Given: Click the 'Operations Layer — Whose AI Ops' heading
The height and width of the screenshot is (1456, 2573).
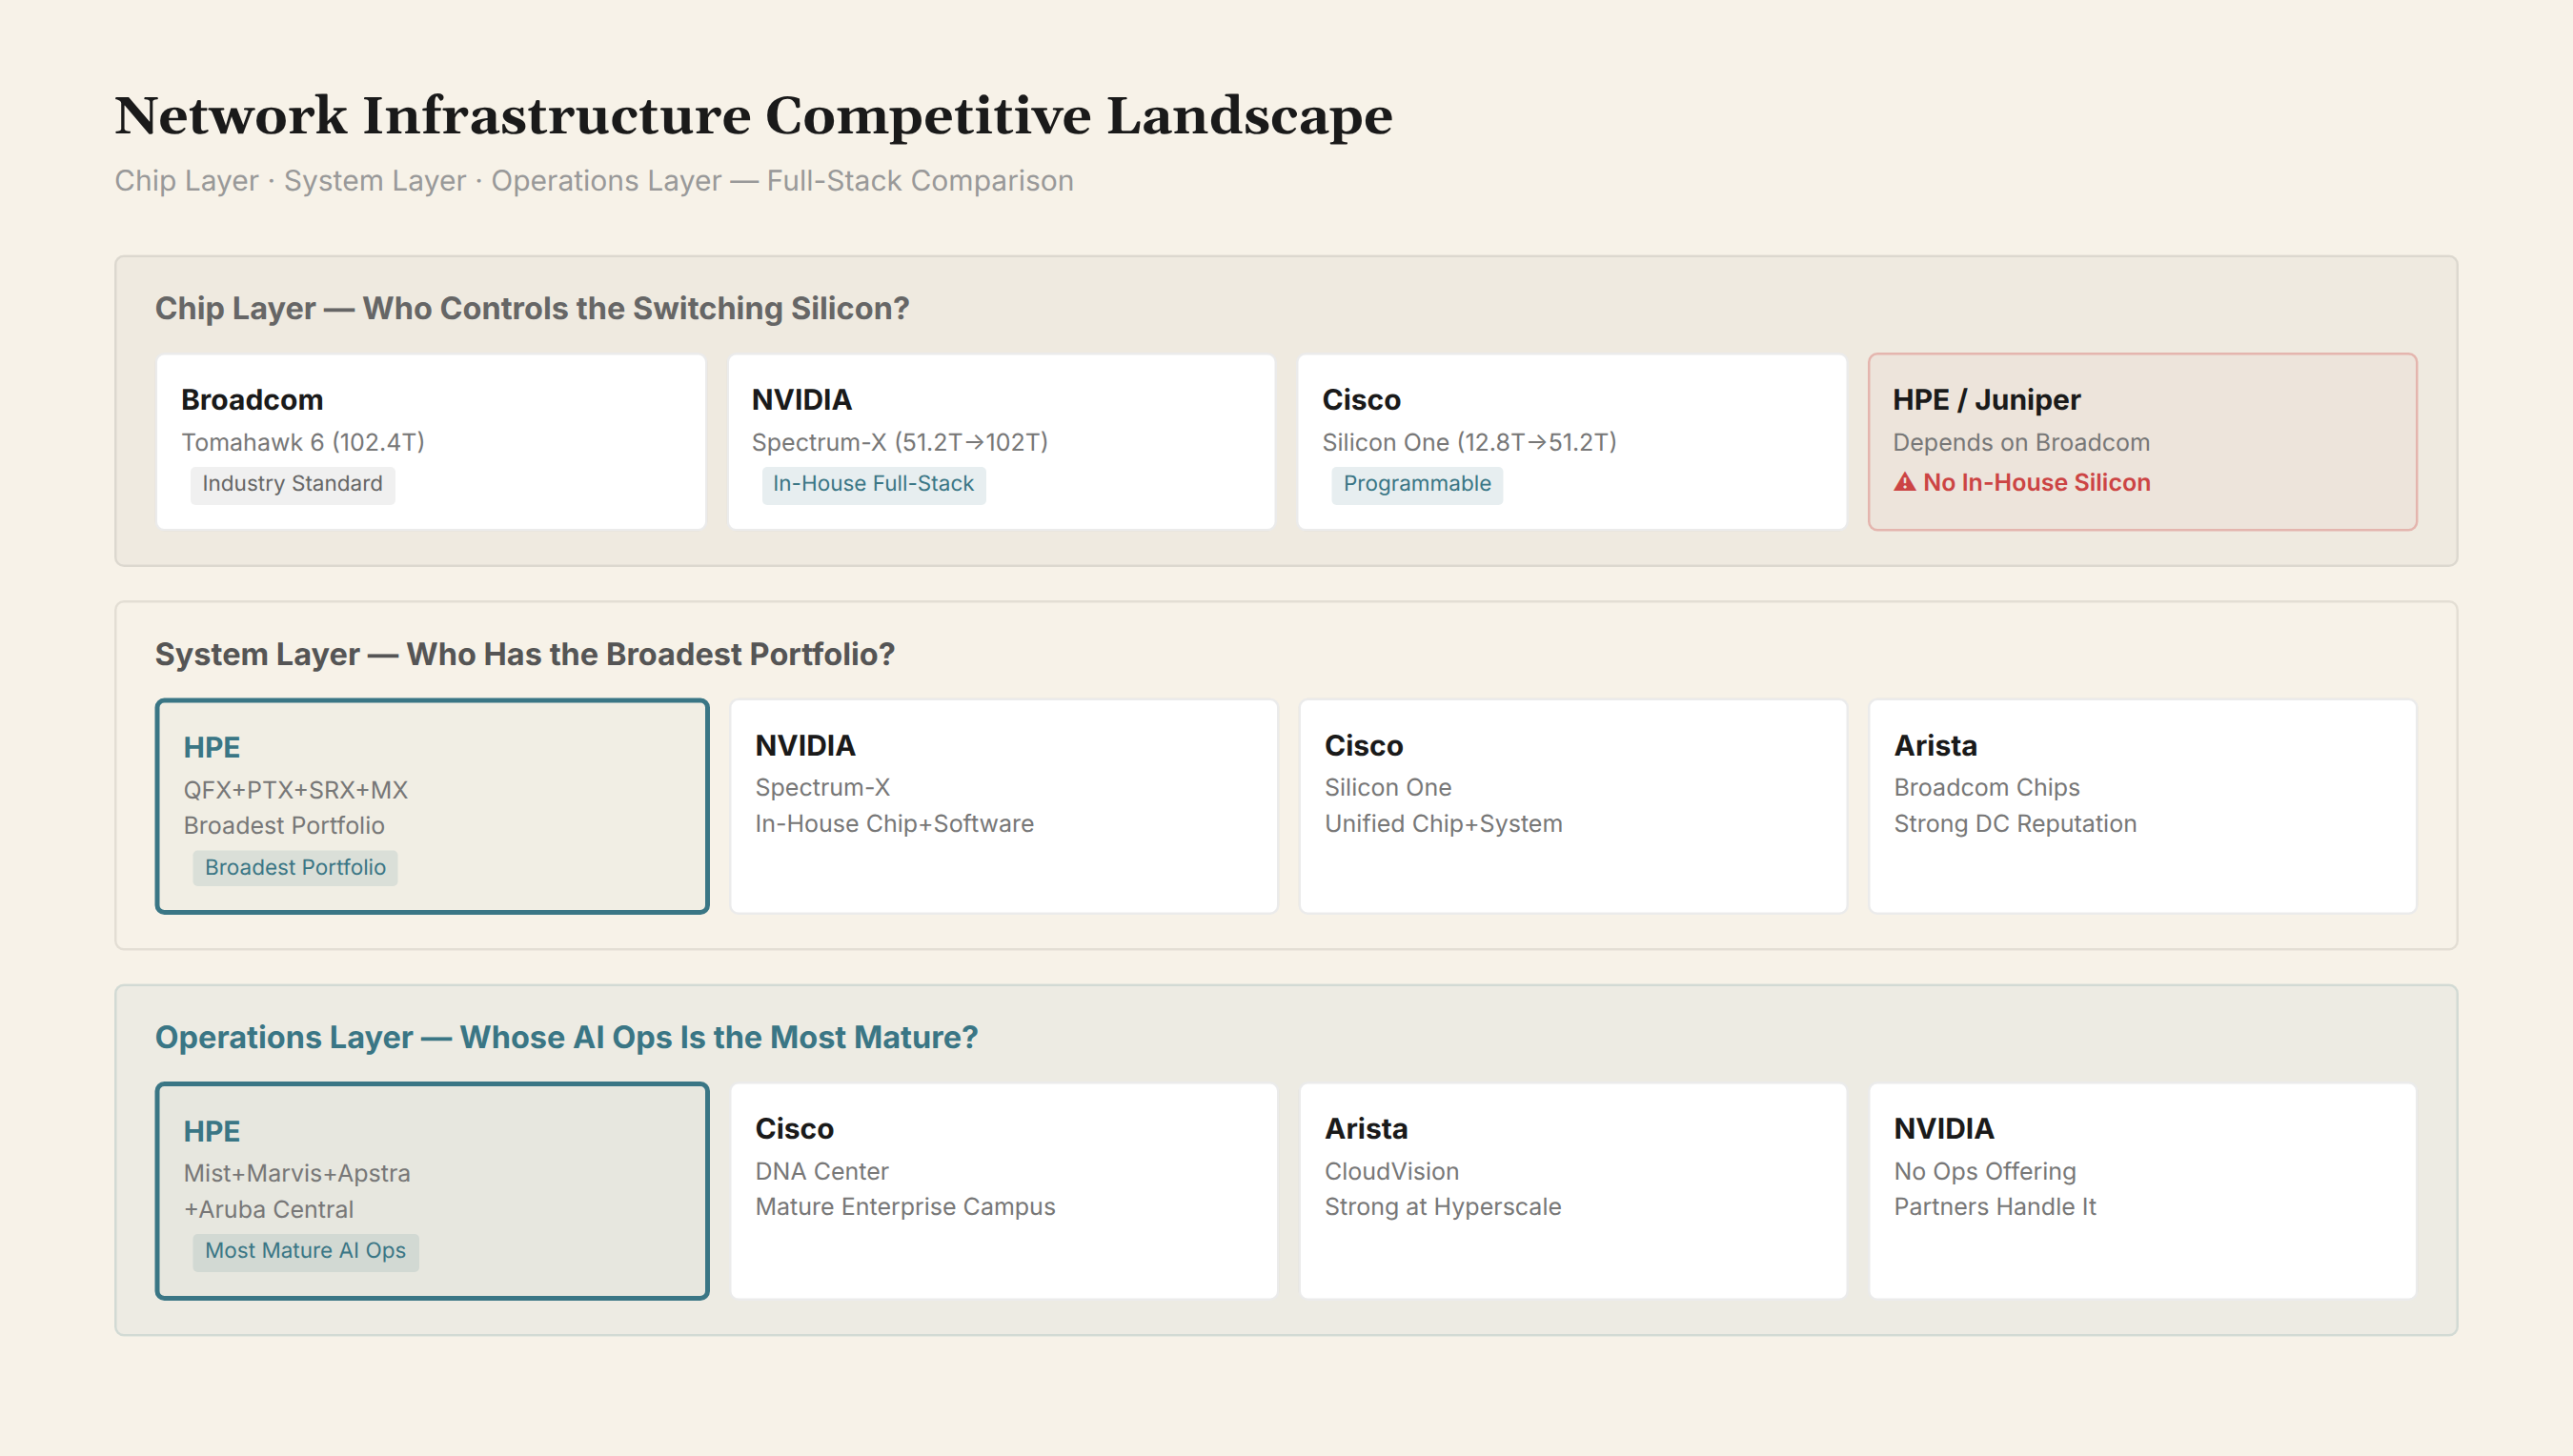Looking at the screenshot, I should coord(566,1037).
